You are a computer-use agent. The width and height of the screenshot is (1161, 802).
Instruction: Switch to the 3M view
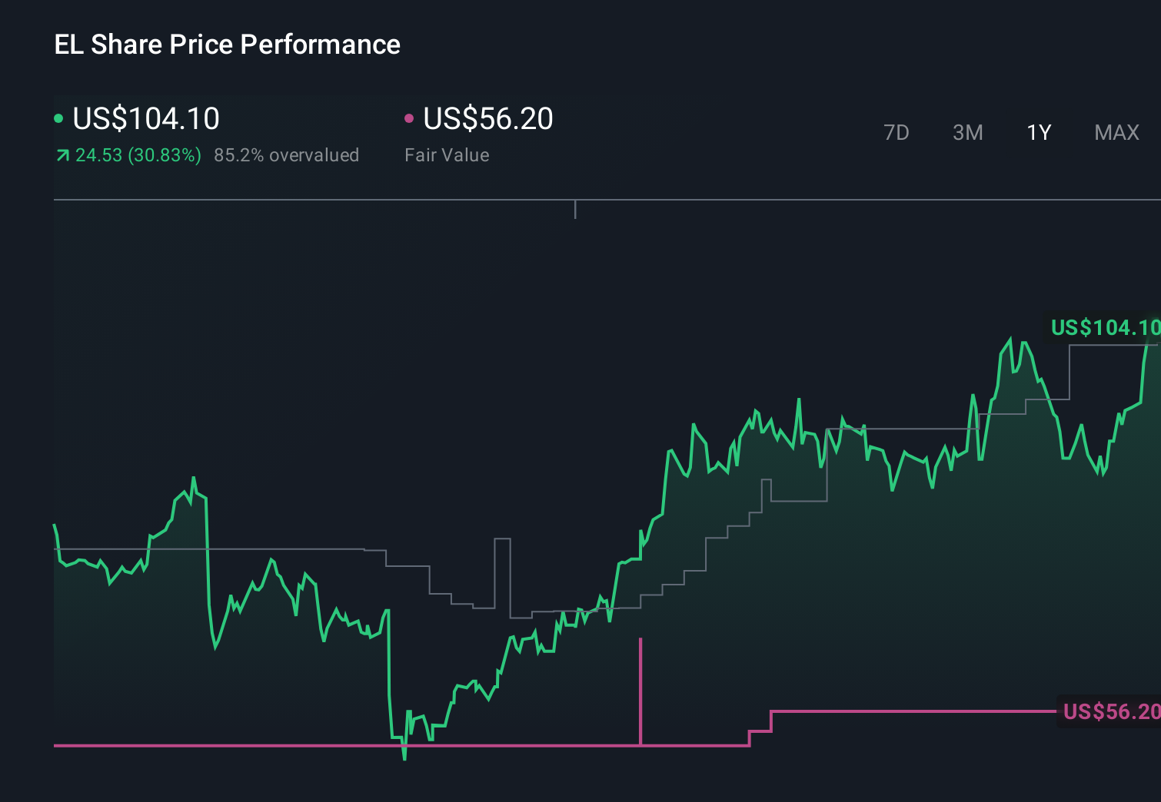point(966,132)
